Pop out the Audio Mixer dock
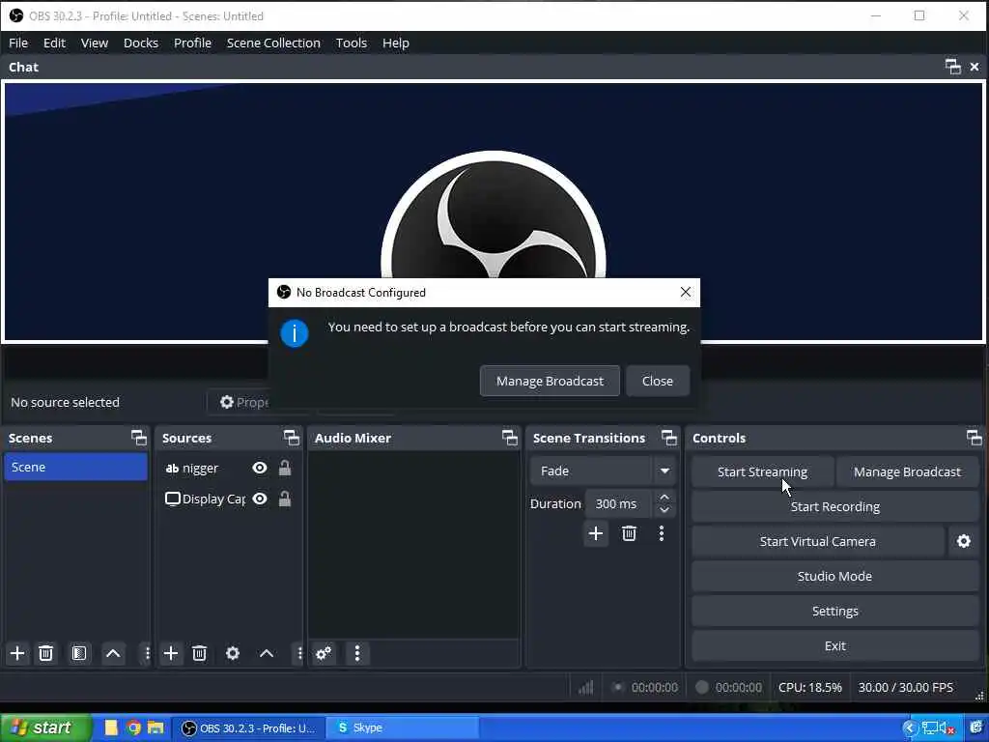Image resolution: width=989 pixels, height=742 pixels. 510,438
